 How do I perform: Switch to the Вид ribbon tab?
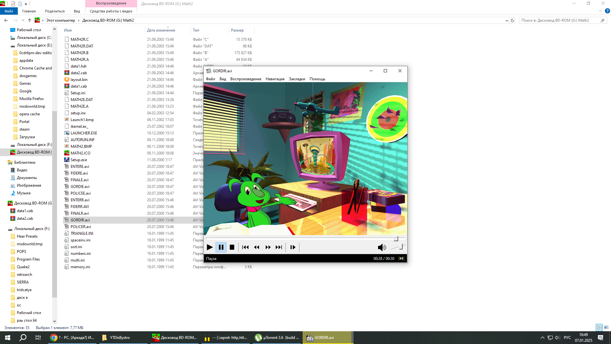(77, 11)
